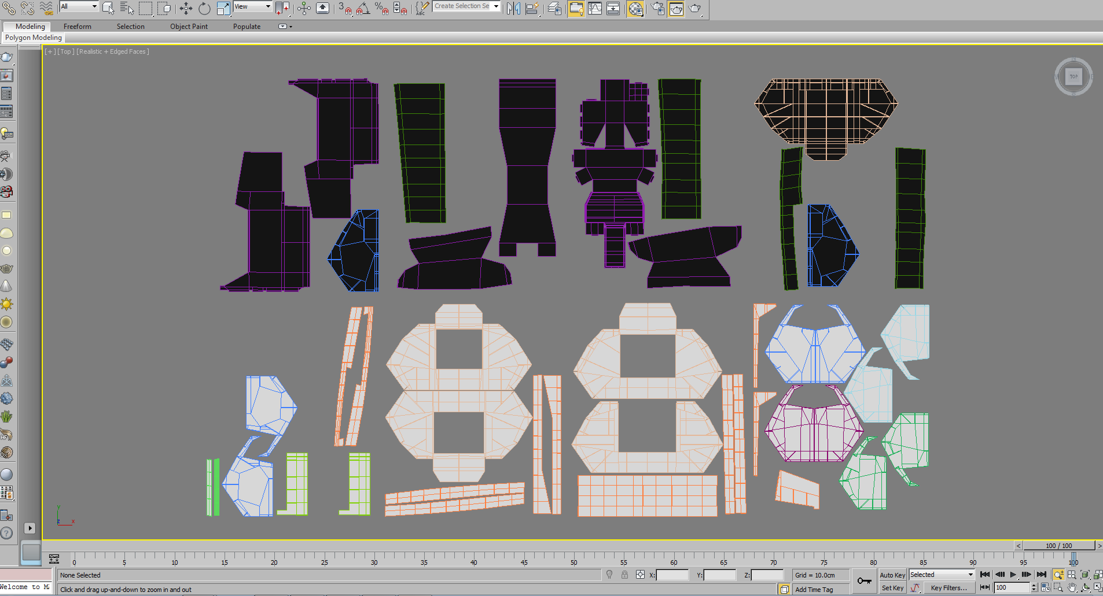Expand the View reference coordinate dropdown
The width and height of the screenshot is (1103, 596).
click(x=253, y=6)
